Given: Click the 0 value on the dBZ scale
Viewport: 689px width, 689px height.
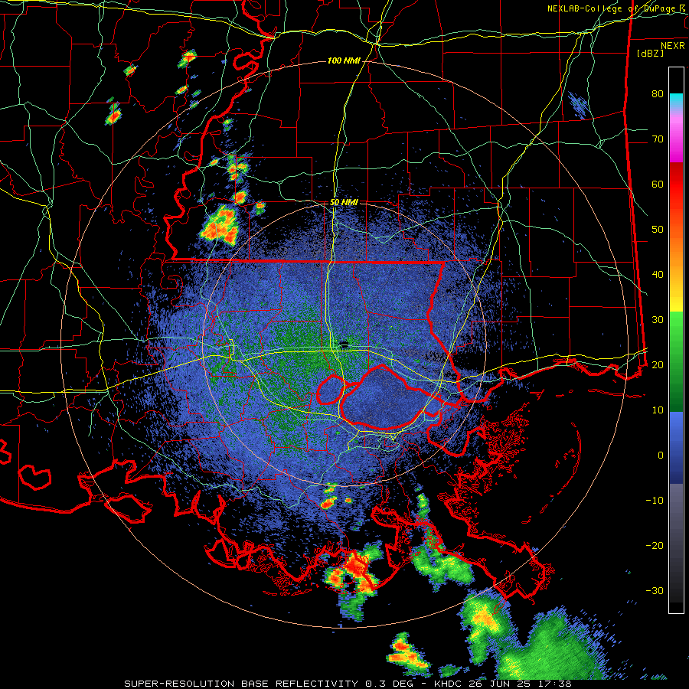Looking at the screenshot, I should tap(661, 456).
